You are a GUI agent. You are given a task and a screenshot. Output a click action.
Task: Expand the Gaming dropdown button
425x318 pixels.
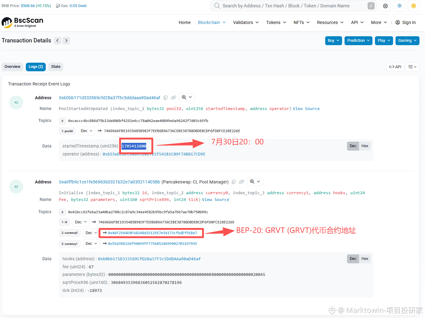pyautogui.click(x=407, y=41)
